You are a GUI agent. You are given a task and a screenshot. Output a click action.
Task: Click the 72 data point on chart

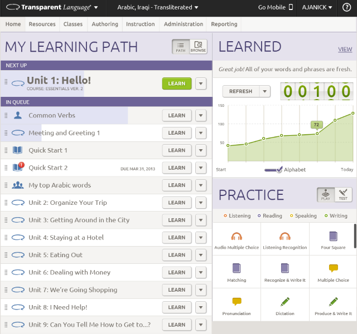[x=317, y=133]
